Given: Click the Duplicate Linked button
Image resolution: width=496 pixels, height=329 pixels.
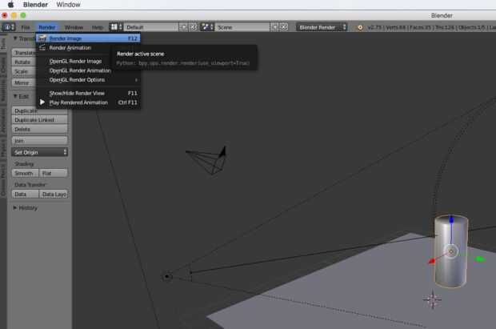Looking at the screenshot, I should coord(39,120).
